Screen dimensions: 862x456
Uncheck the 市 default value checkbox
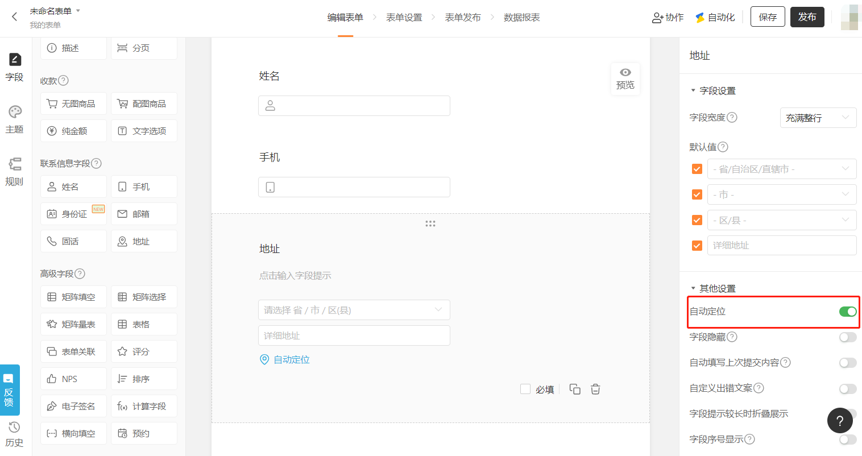tap(697, 194)
